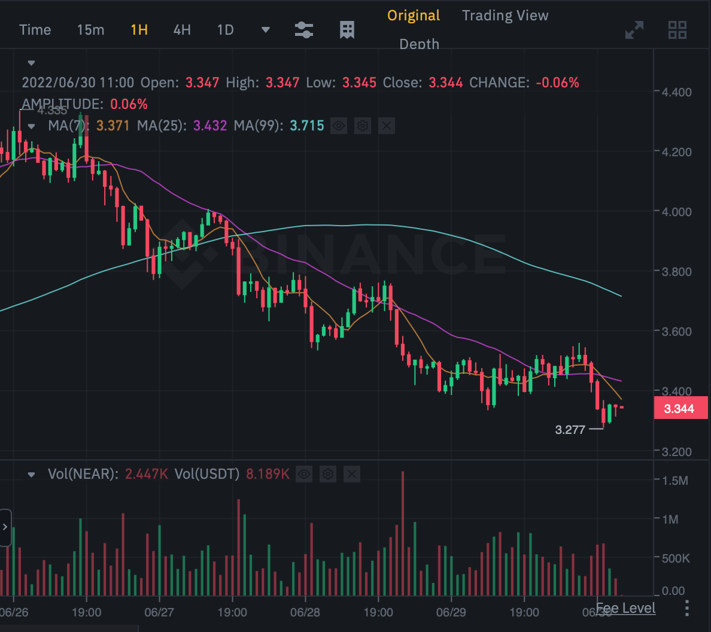Screen dimensions: 711x632
Task: Open more time intervals dropdown arrow
Action: [x=266, y=30]
